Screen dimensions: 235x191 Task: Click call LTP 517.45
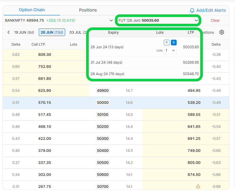coord(44,115)
